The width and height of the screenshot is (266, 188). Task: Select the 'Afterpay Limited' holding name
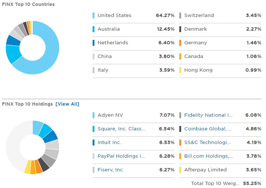205,170
